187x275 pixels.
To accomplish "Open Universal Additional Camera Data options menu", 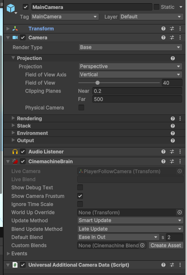I will [x=180, y=265].
